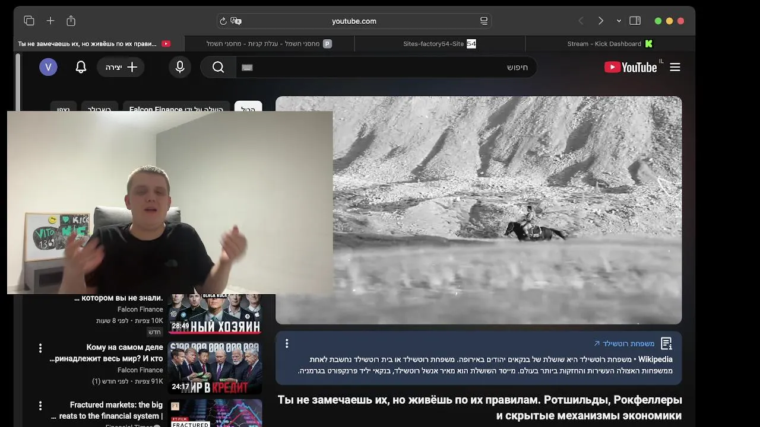Viewport: 760px width, 427px height.
Task: Expand the toolbar chevron dropdown
Action: pyautogui.click(x=619, y=21)
